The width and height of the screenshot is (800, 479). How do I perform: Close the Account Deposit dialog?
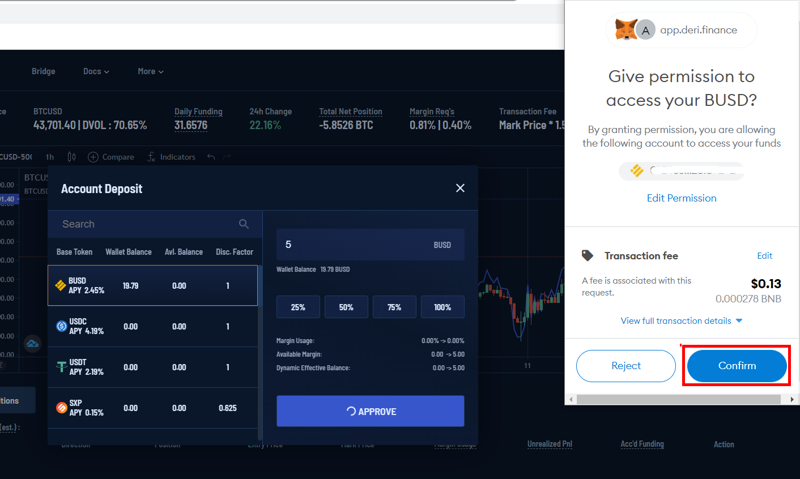tap(460, 188)
